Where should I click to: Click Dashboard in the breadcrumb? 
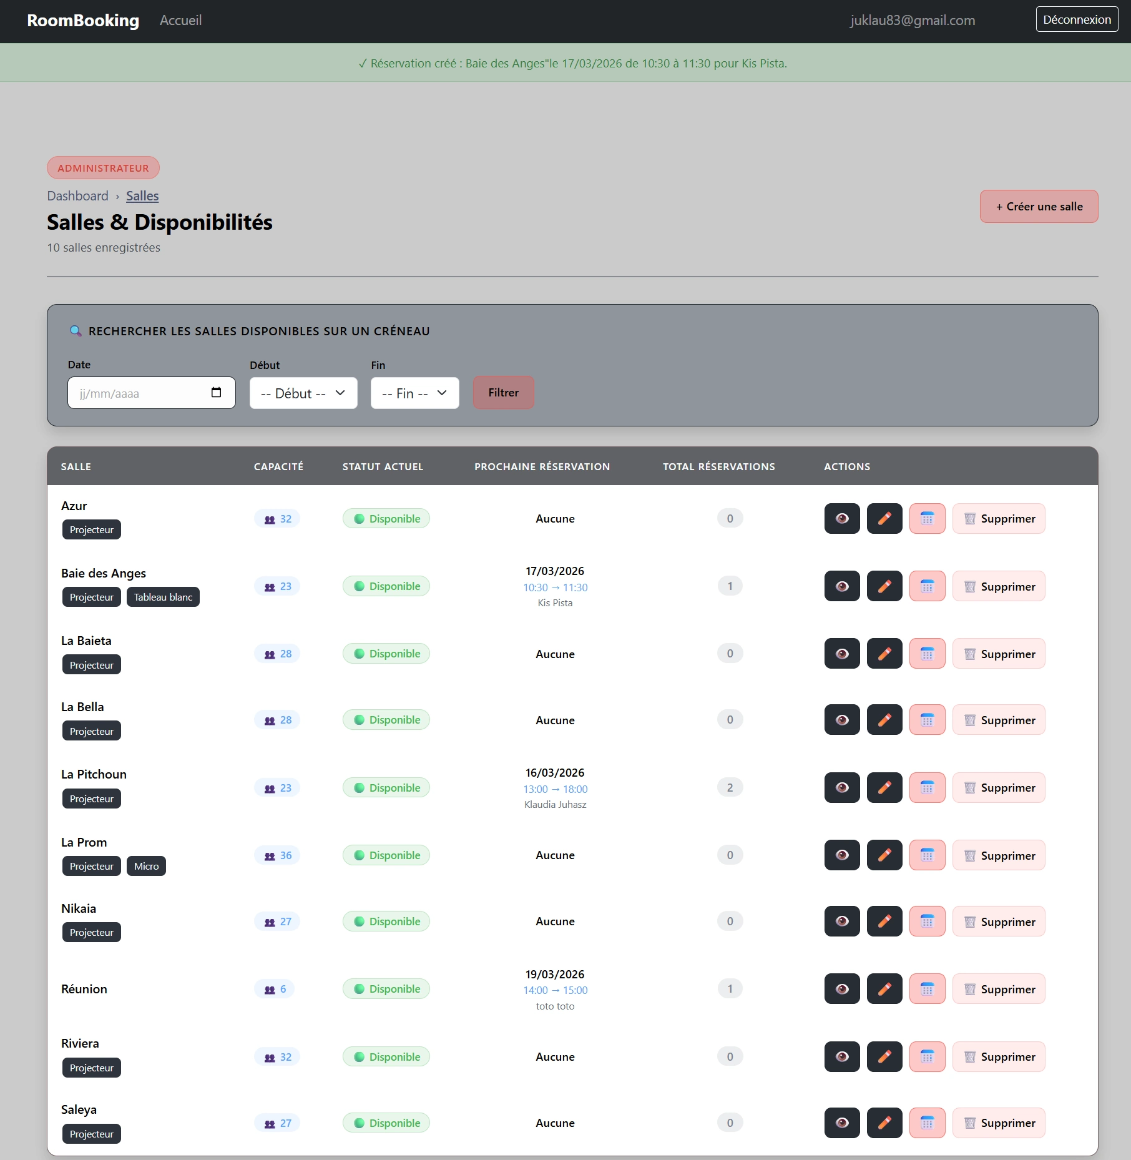78,196
